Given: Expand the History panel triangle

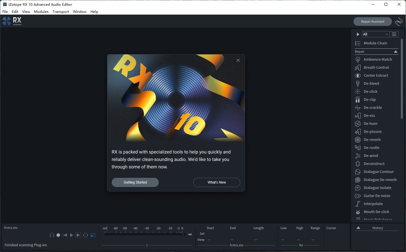Looking at the screenshot, I should pos(358,228).
